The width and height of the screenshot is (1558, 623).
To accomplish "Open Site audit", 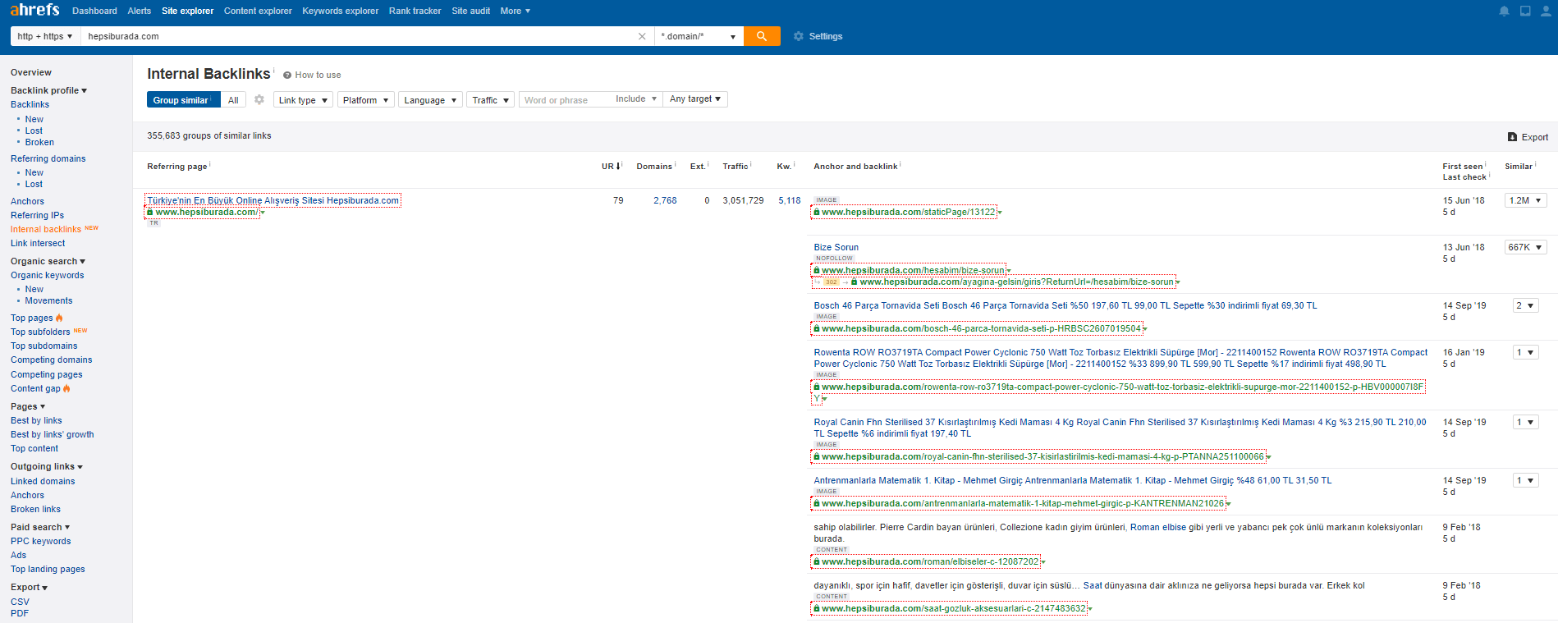I will [x=471, y=11].
